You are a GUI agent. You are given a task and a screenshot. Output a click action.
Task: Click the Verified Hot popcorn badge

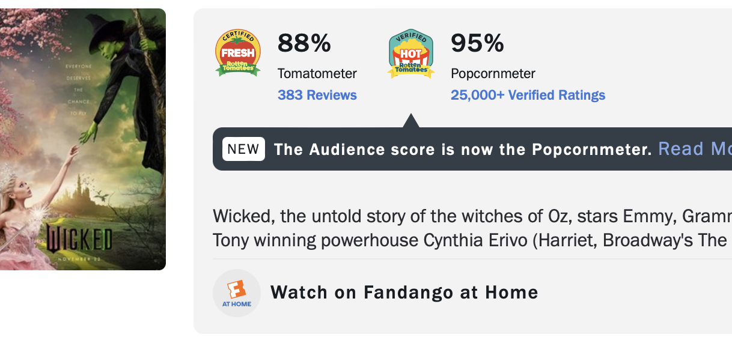tap(411, 53)
